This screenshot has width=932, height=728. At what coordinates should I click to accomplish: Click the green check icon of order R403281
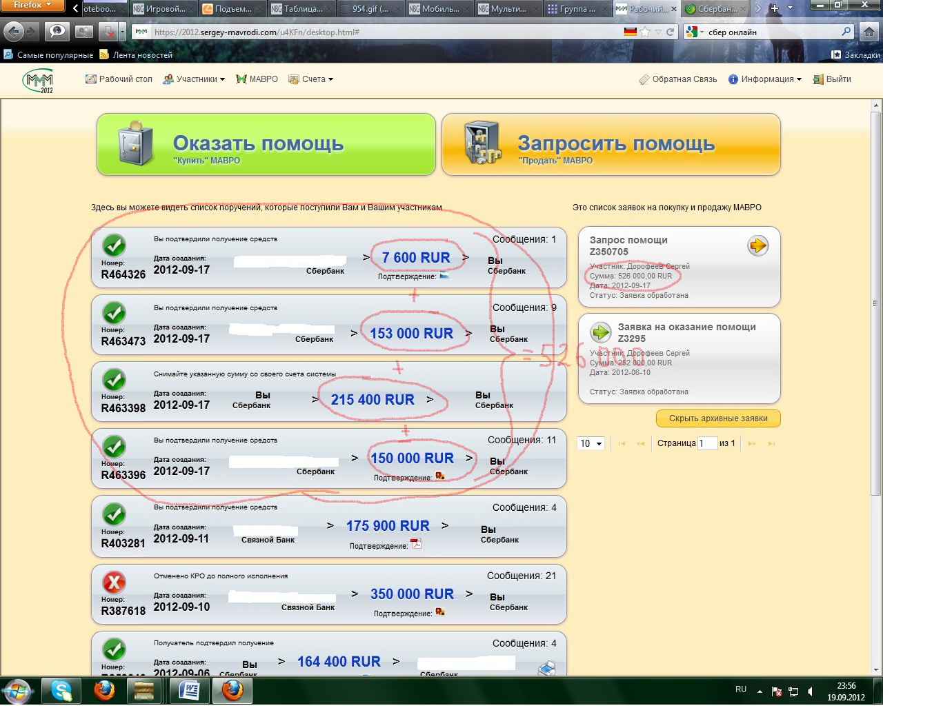(x=114, y=514)
